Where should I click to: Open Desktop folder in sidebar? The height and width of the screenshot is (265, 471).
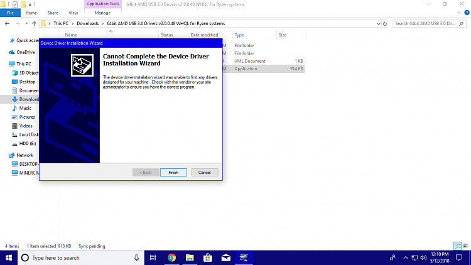(23, 82)
